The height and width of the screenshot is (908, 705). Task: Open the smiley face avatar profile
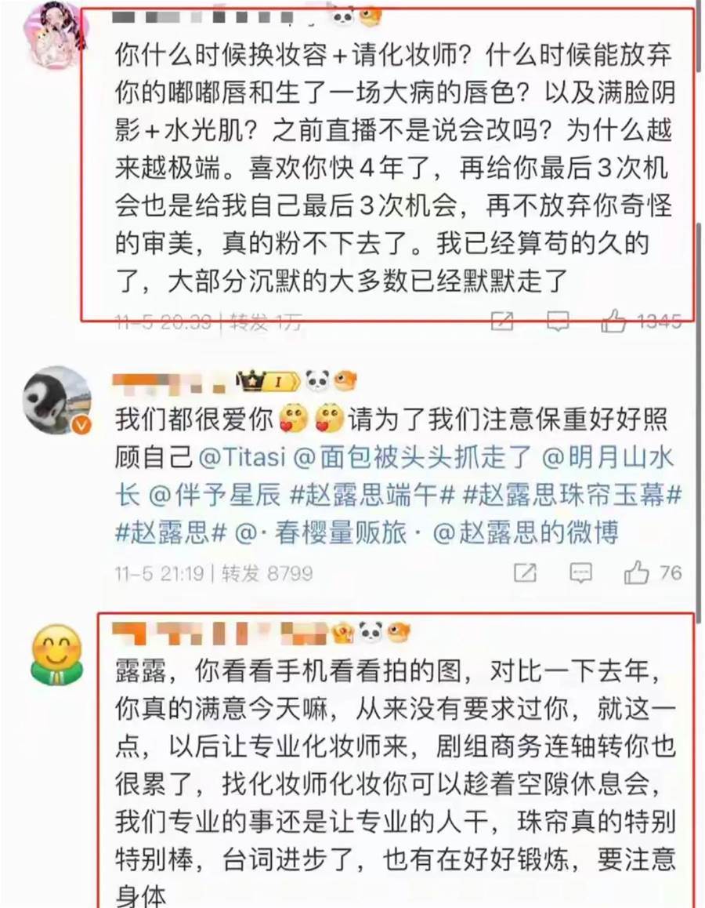coord(56,656)
